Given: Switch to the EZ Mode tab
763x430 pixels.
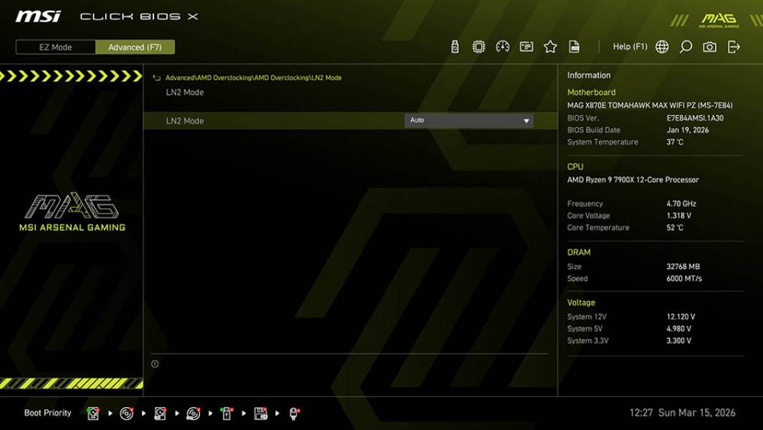Looking at the screenshot, I should pos(54,47).
